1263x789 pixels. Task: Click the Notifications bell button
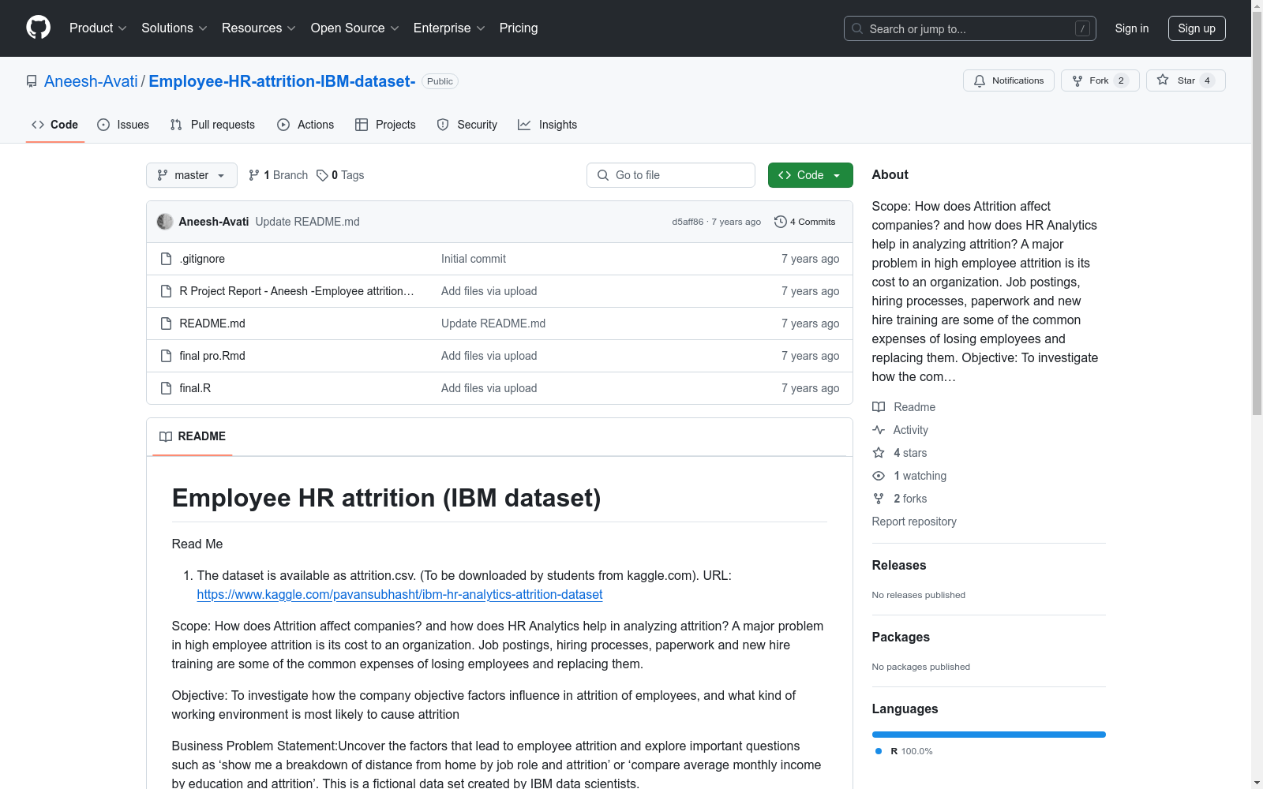[1008, 80]
